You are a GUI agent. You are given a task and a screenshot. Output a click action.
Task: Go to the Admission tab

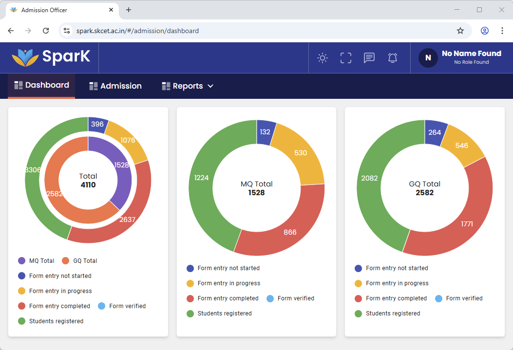(x=115, y=86)
